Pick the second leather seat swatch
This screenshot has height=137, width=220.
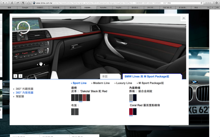pyautogui.click(x=77, y=98)
